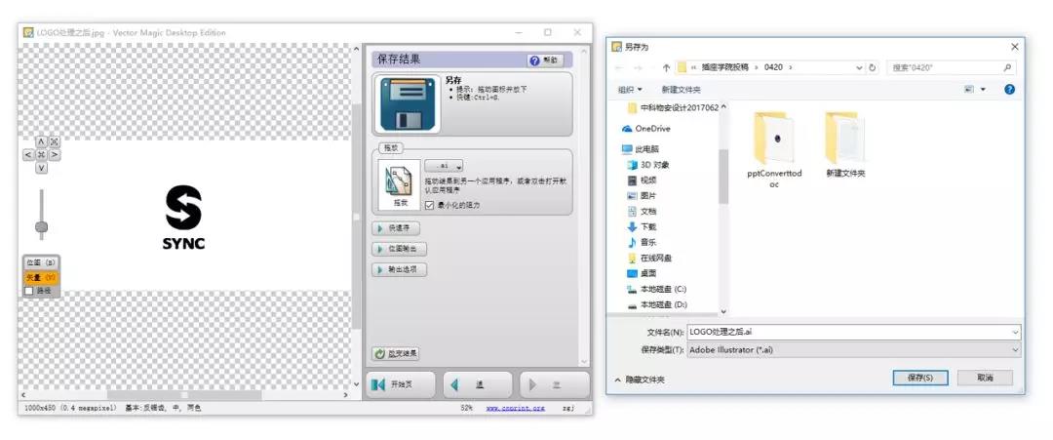The width and height of the screenshot is (1053, 440).
Task: Enable the paths checkbox
Action: 29,290
